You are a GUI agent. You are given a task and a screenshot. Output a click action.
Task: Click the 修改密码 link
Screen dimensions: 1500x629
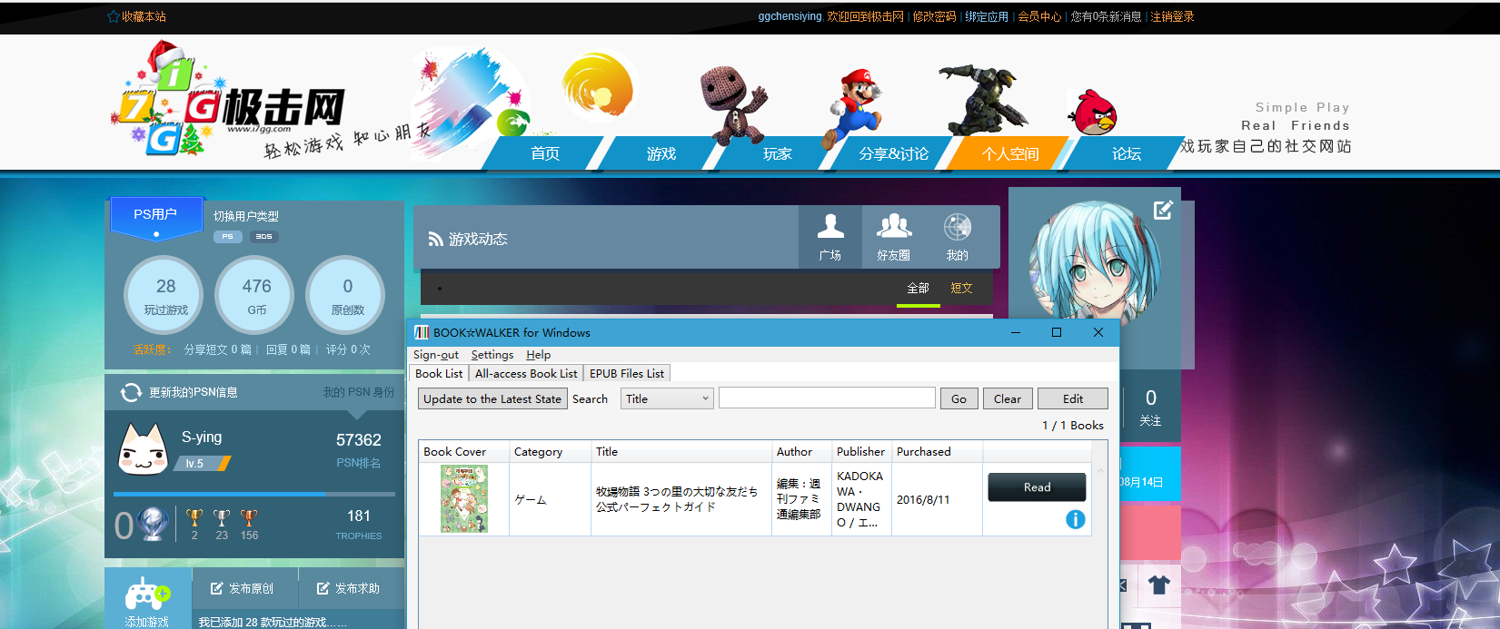click(x=934, y=16)
